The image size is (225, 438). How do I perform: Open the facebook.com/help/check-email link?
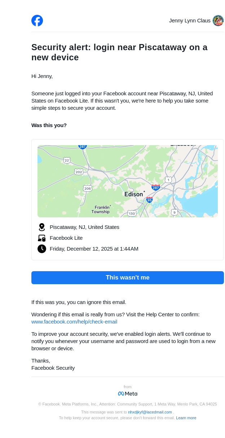(74, 322)
